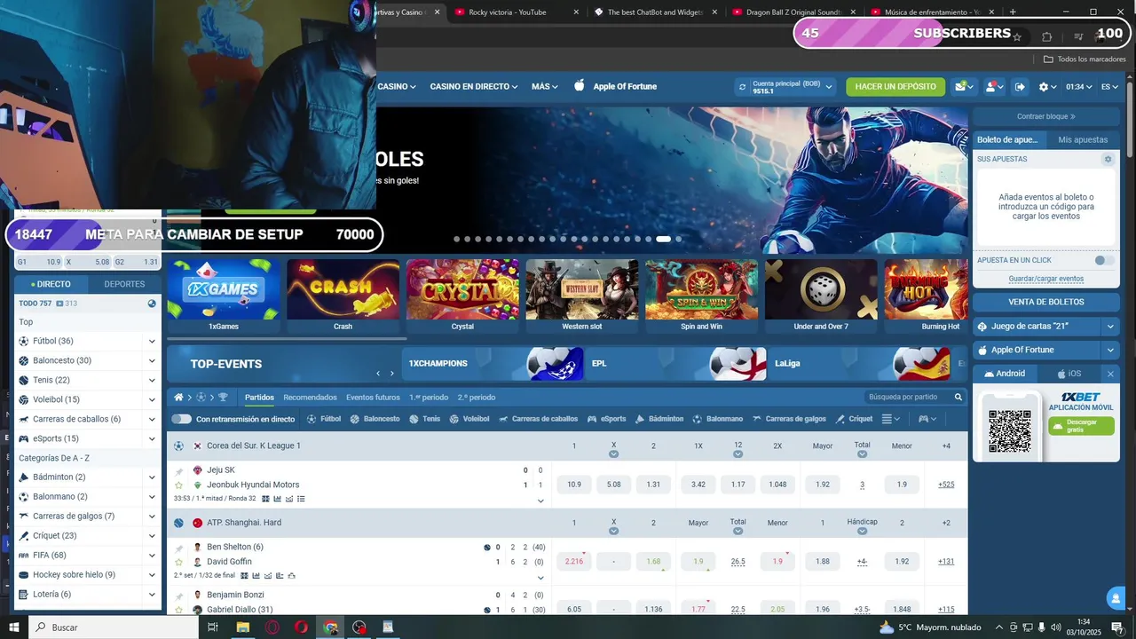The height and width of the screenshot is (639, 1136).
Task: Click the home icon in events breadcrumb
Action: click(x=178, y=397)
